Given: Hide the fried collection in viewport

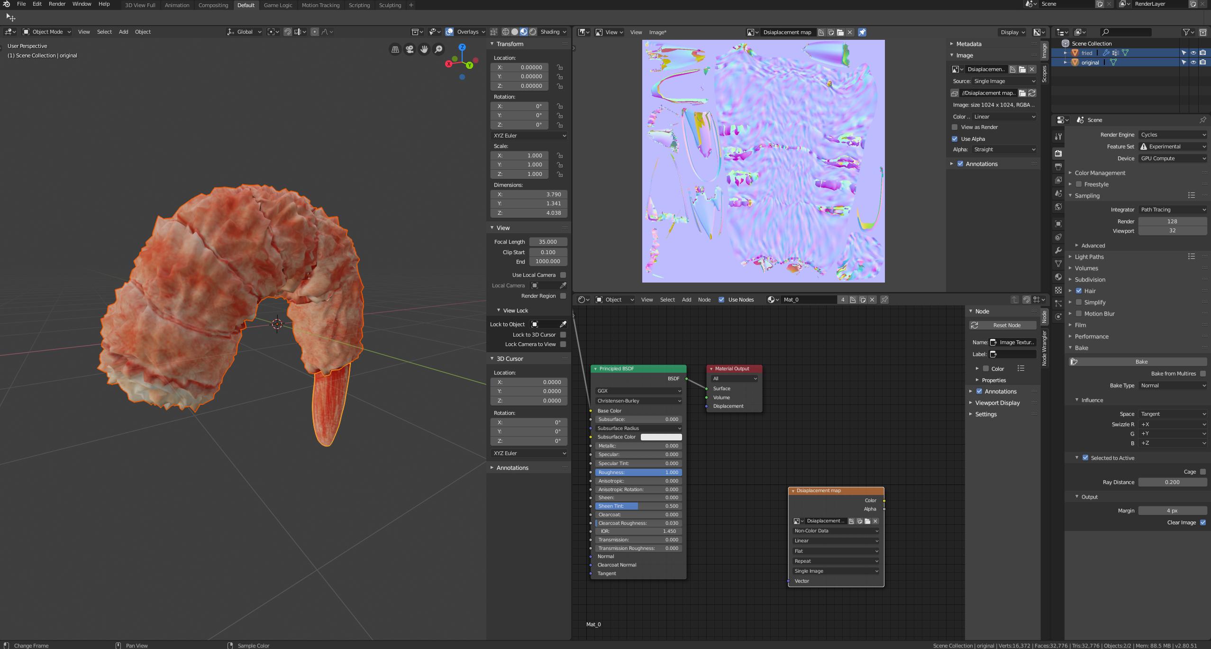Looking at the screenshot, I should (1193, 53).
